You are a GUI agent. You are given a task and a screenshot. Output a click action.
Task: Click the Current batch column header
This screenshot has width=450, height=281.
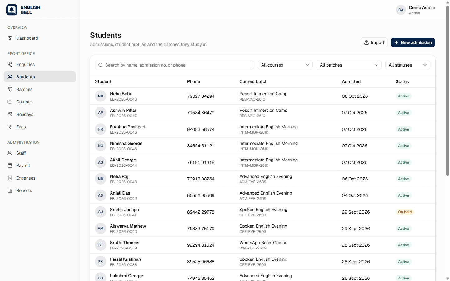(253, 81)
